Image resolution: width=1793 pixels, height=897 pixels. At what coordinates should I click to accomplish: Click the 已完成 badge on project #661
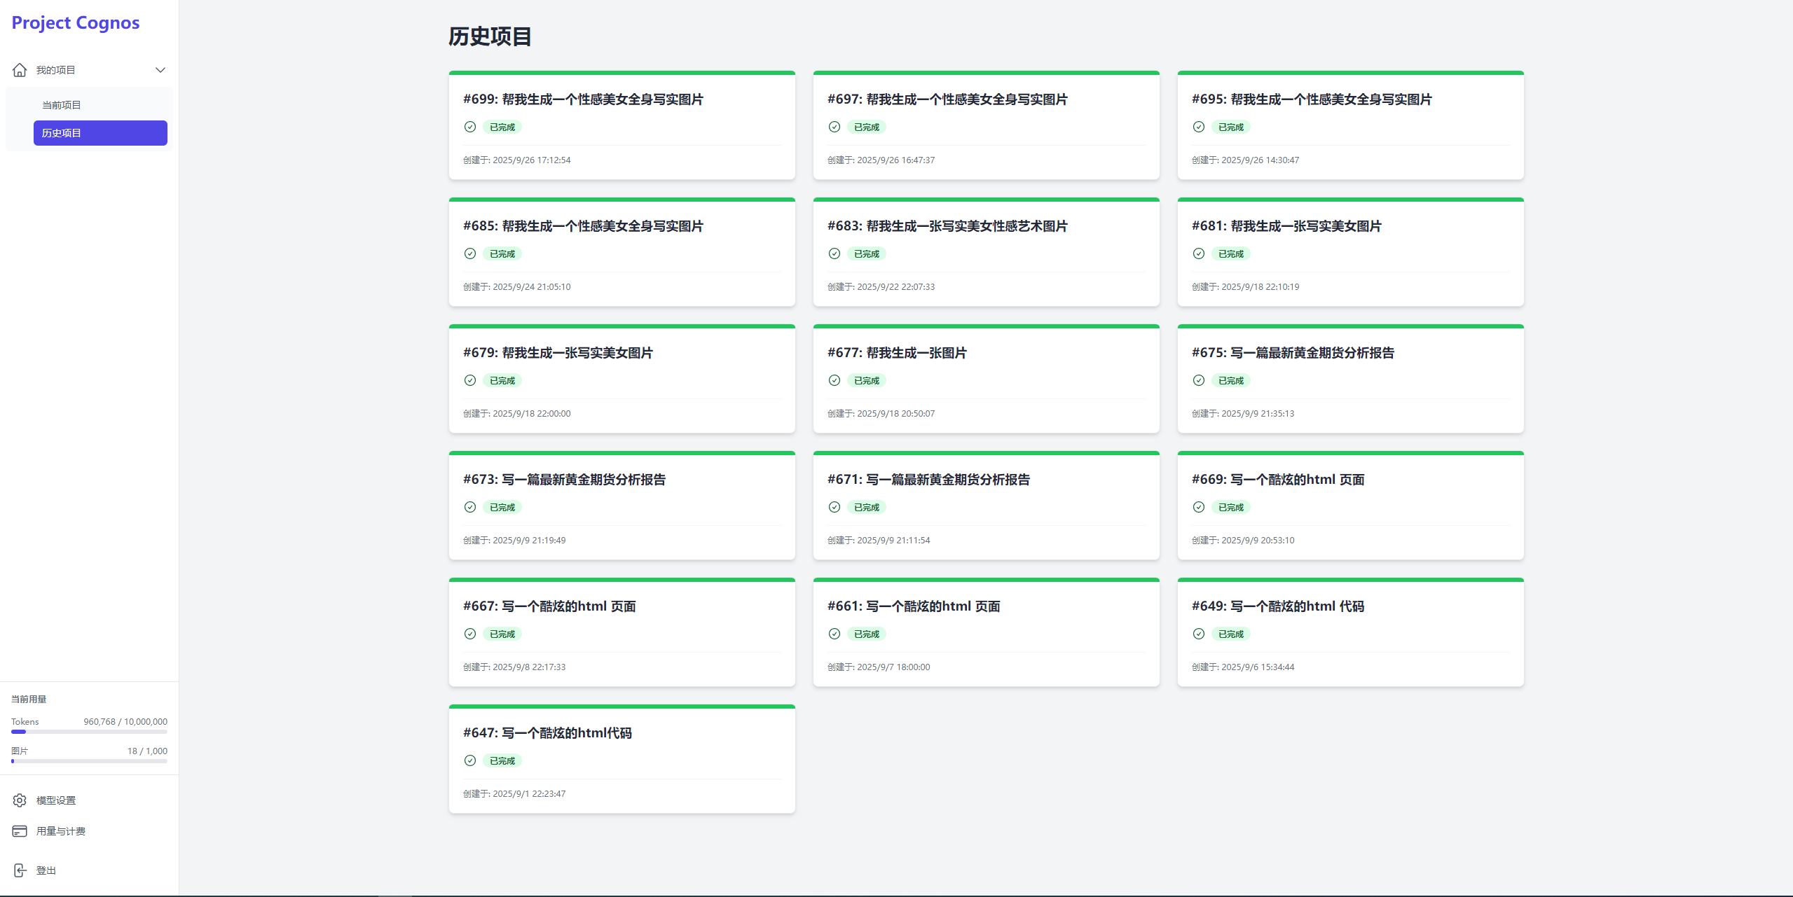(866, 634)
